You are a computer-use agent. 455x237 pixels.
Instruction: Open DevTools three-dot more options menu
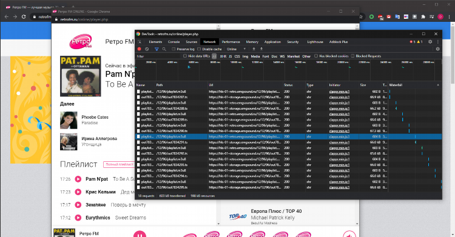point(437,42)
